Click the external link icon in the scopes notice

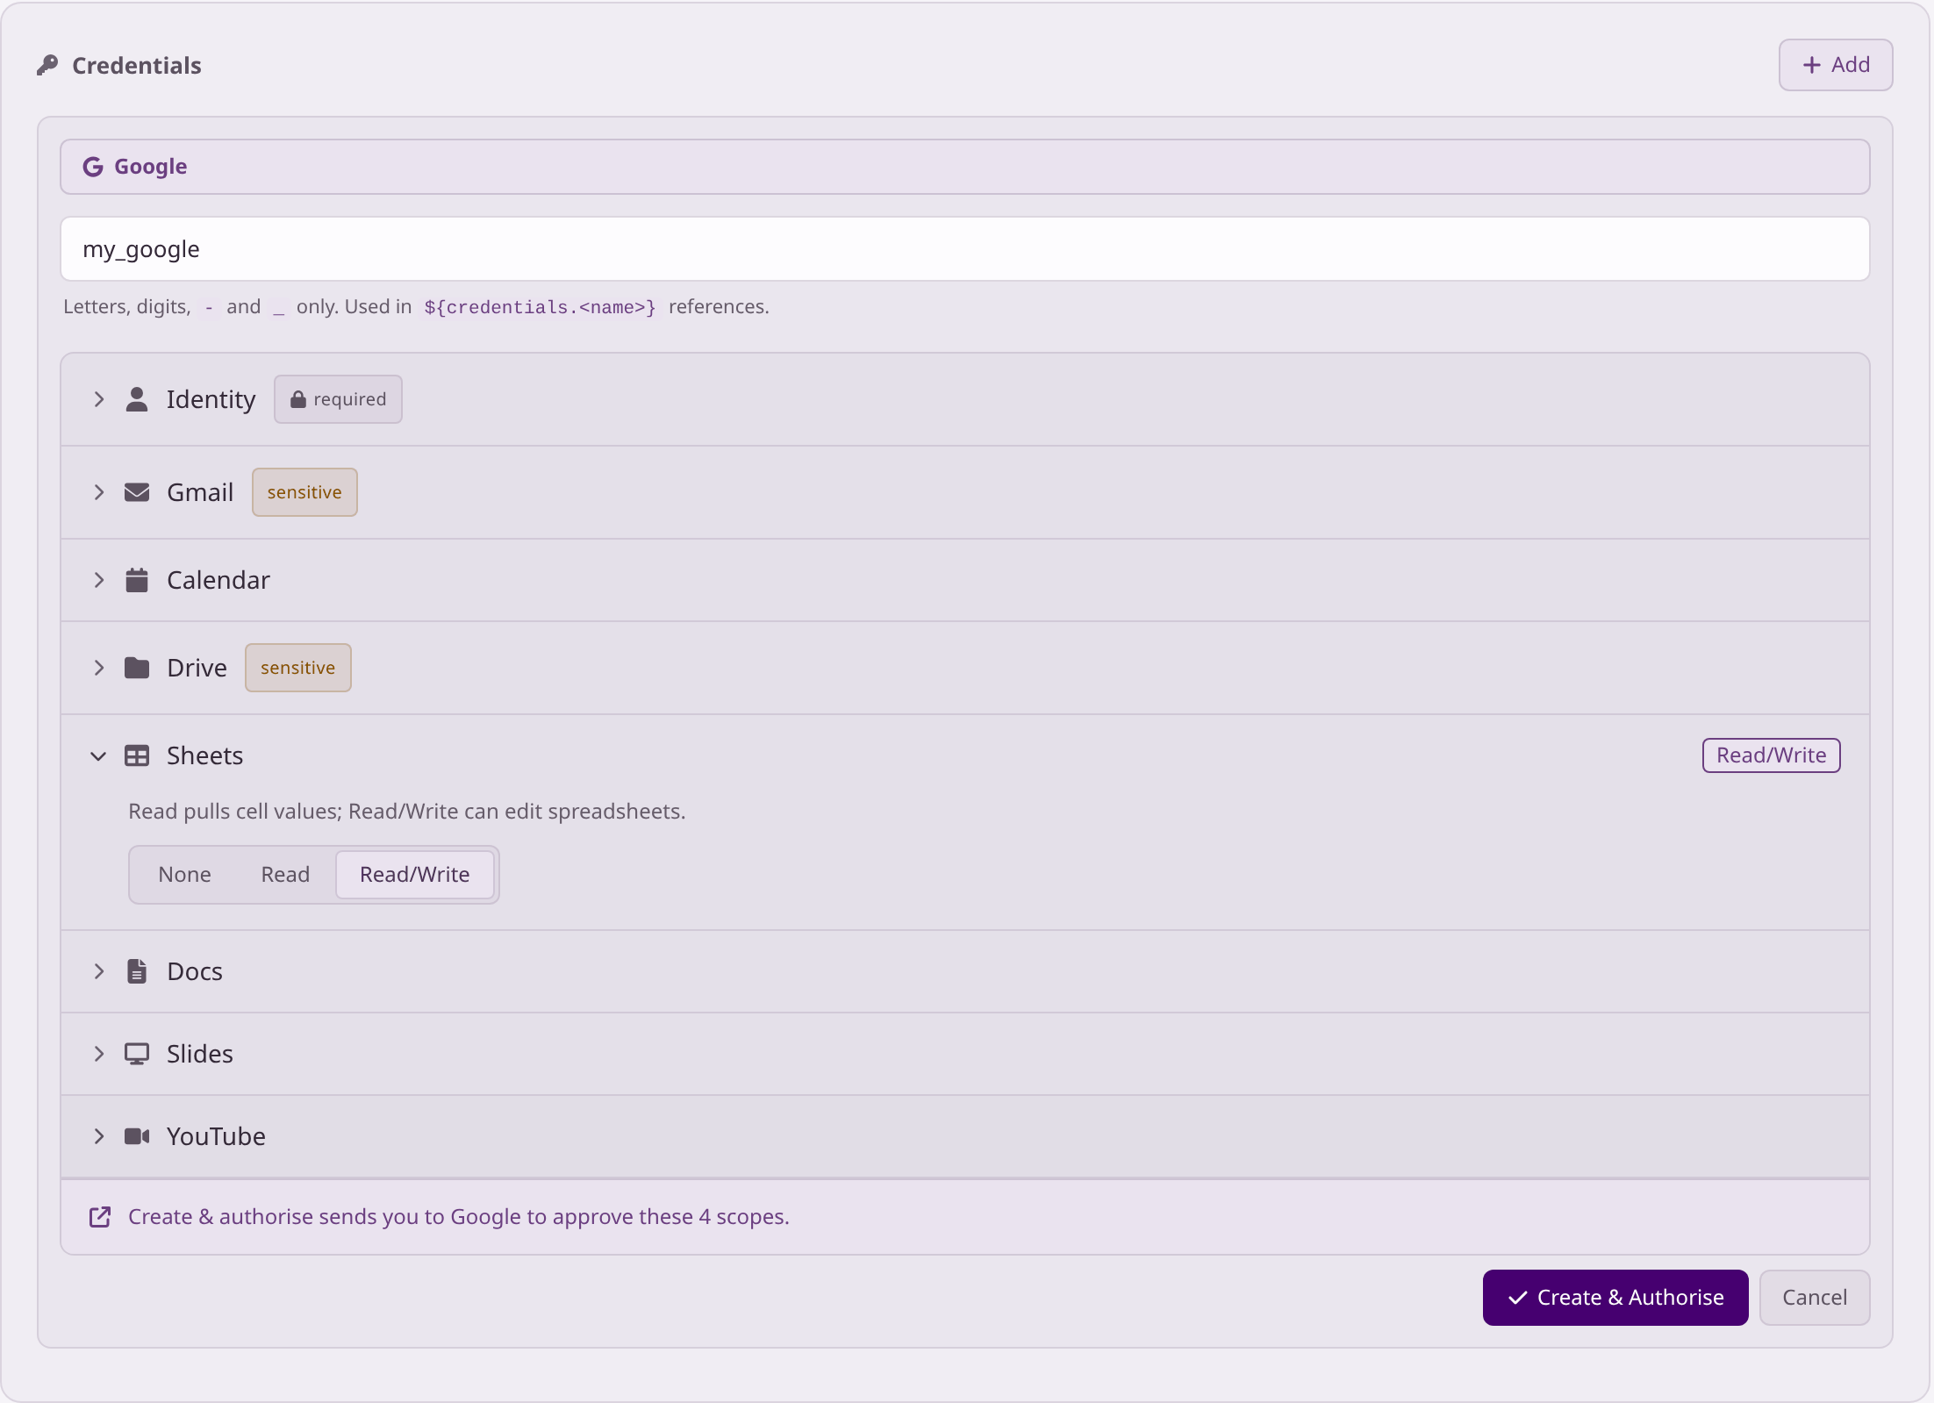tap(100, 1217)
